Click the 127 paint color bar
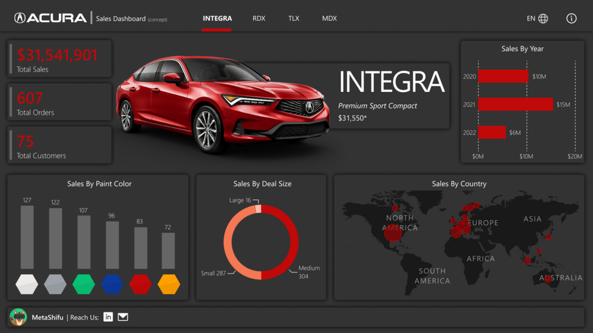 pos(27,237)
